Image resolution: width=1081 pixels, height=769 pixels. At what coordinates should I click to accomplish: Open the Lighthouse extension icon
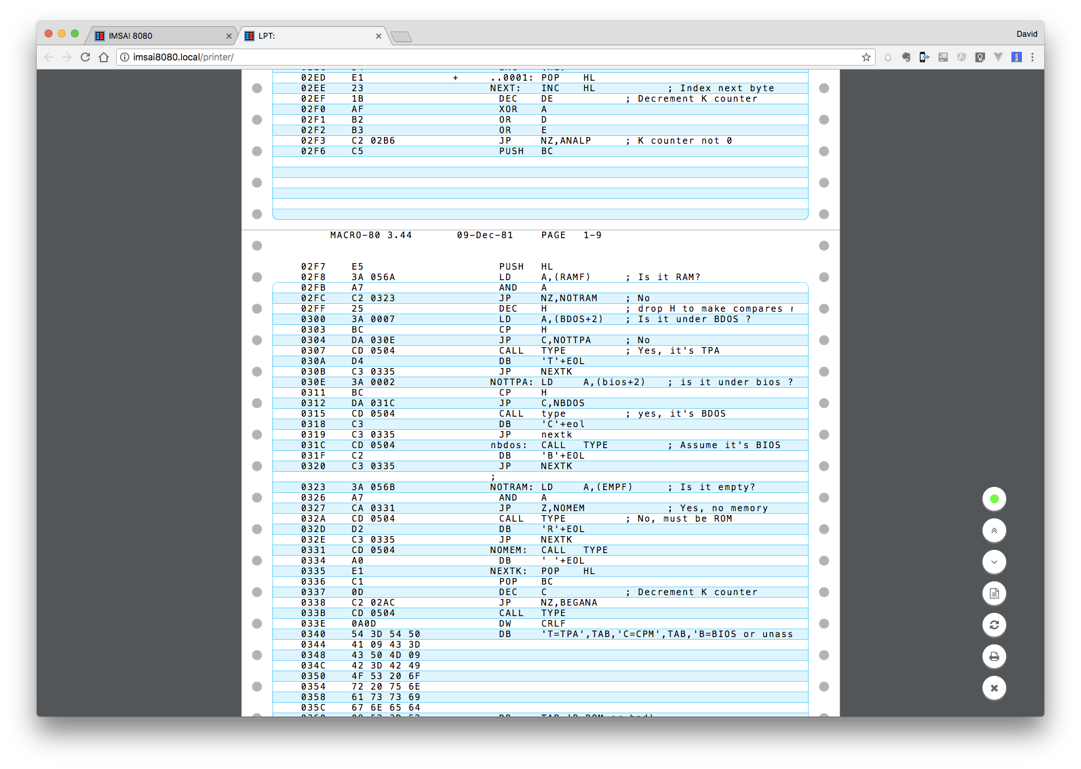pyautogui.click(x=1016, y=57)
